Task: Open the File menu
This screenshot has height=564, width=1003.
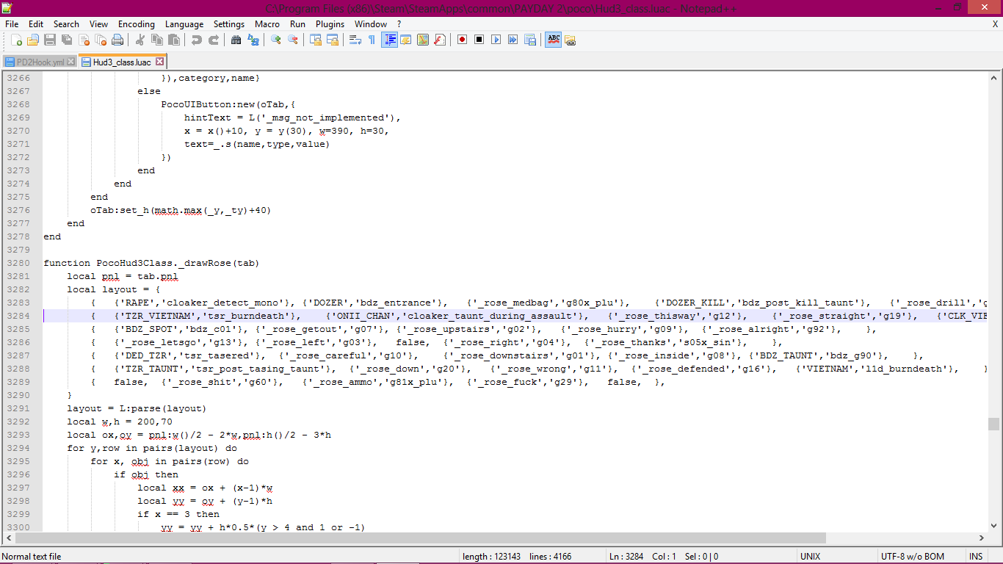Action: point(12,24)
